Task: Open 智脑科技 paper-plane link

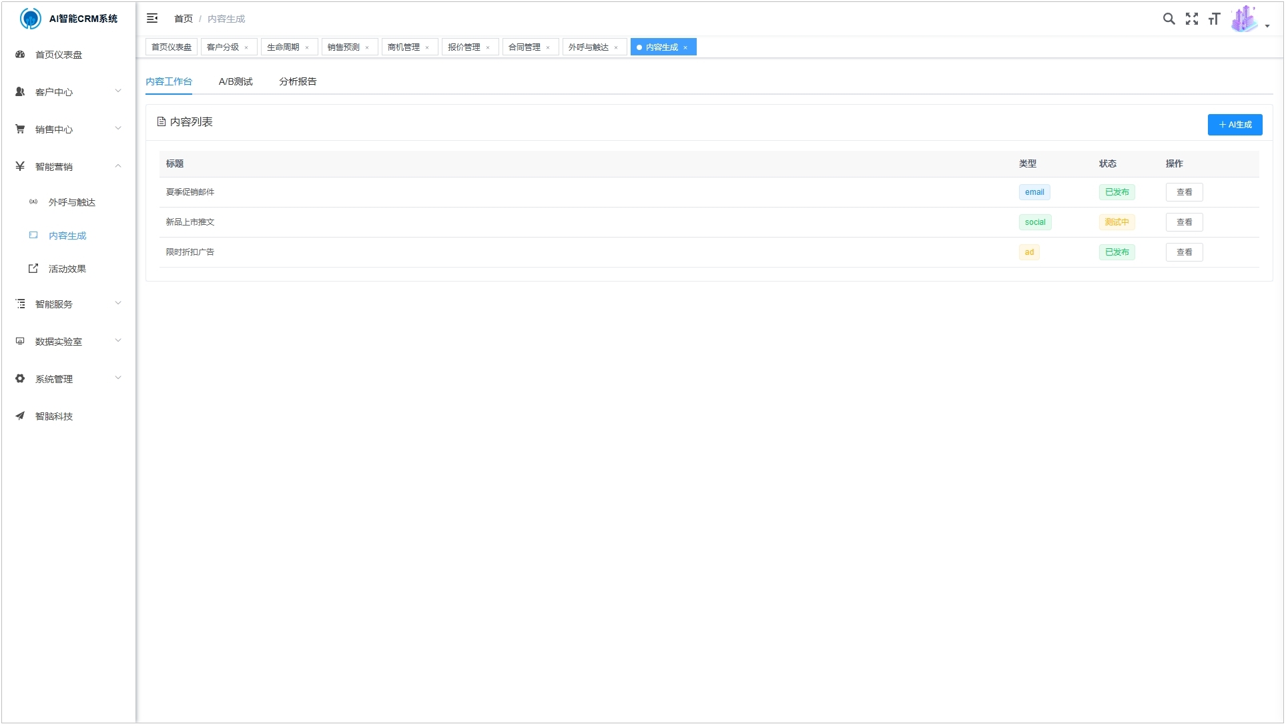Action: pos(53,416)
